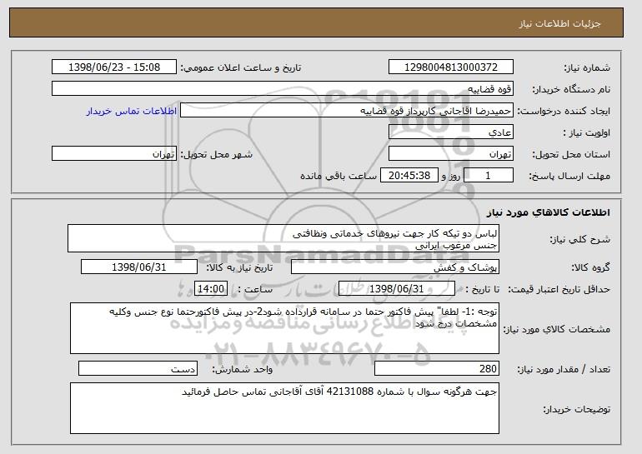
Task: Click the label شرح کلی نیاز
Action: pos(580,240)
